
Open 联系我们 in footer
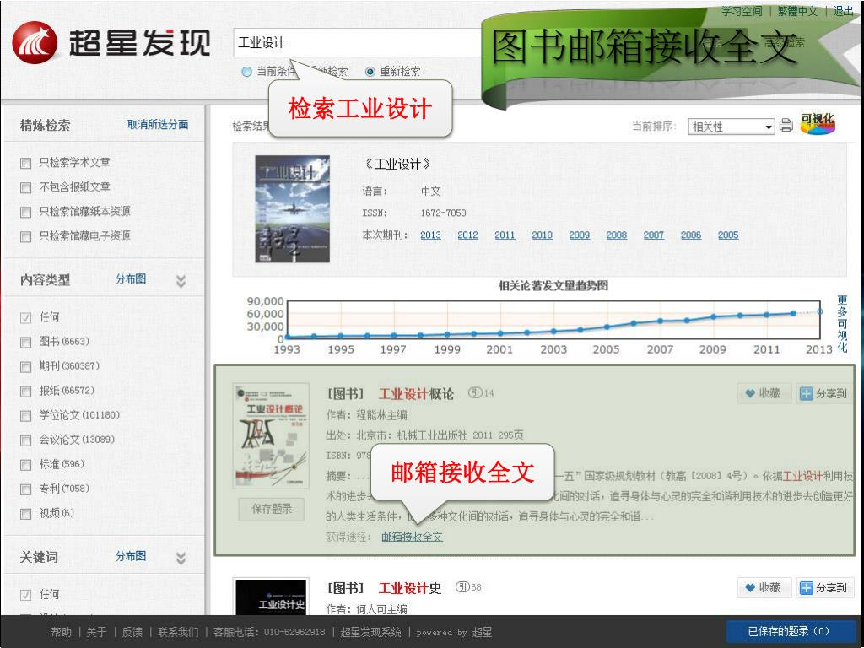[177, 632]
